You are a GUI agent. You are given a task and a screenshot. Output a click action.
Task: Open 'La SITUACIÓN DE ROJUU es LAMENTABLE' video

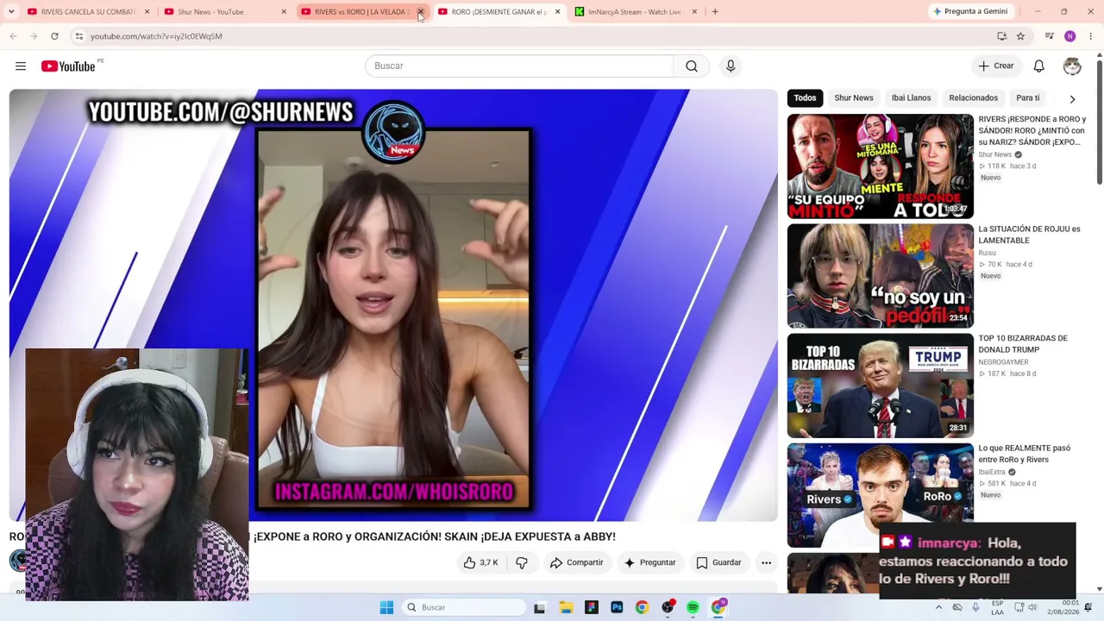point(1029,235)
